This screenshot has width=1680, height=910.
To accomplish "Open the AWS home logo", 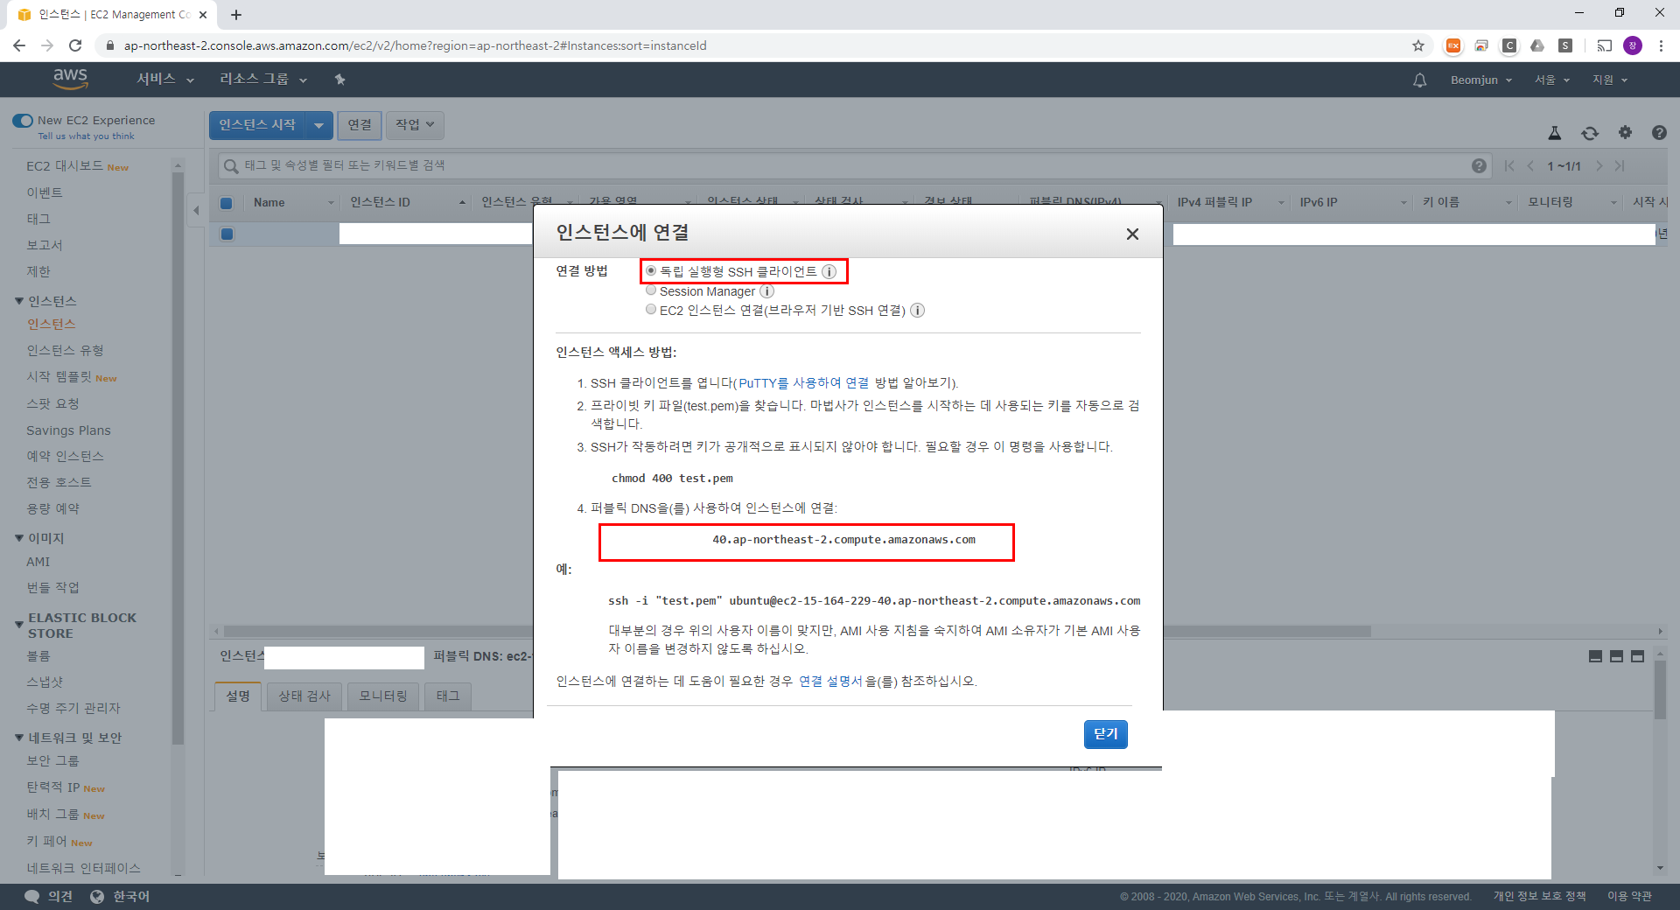I will (x=70, y=79).
